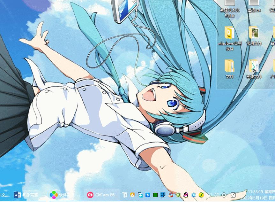Screen dimensions: 275x202
Task: Click the green shield security tray icon
Action: tap(178, 195)
